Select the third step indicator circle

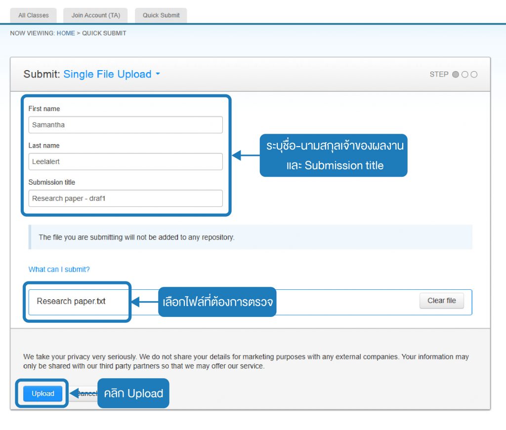[x=474, y=75]
